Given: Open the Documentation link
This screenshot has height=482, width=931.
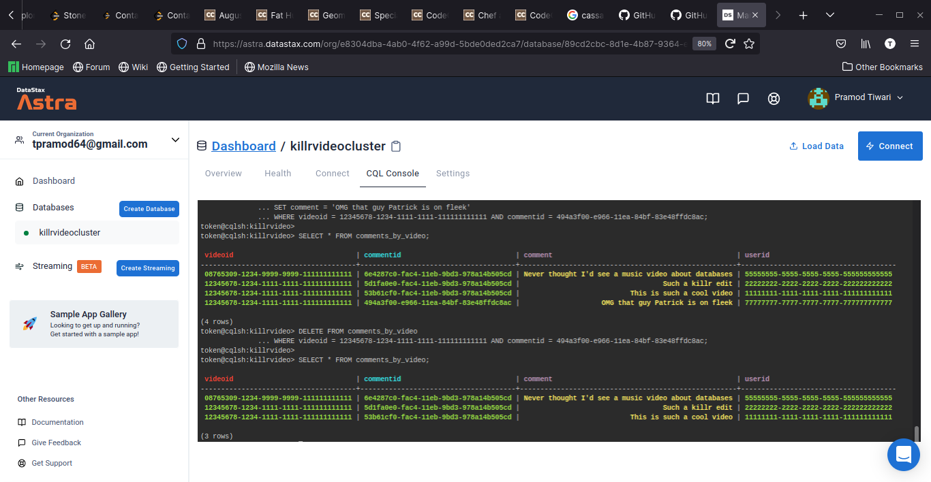Looking at the screenshot, I should pos(58,422).
